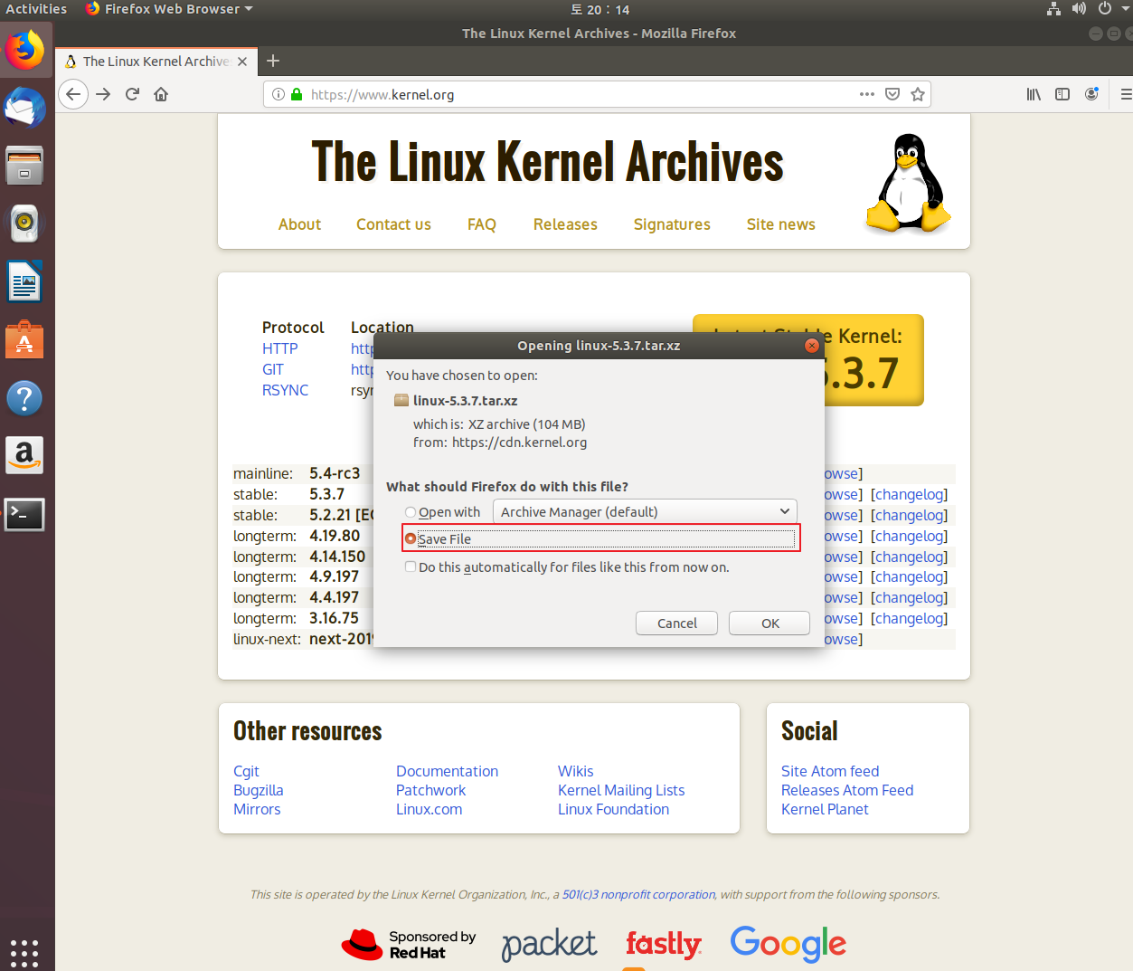Enable Do this automatically checkbox
Screen dimensions: 1133x971
click(411, 566)
